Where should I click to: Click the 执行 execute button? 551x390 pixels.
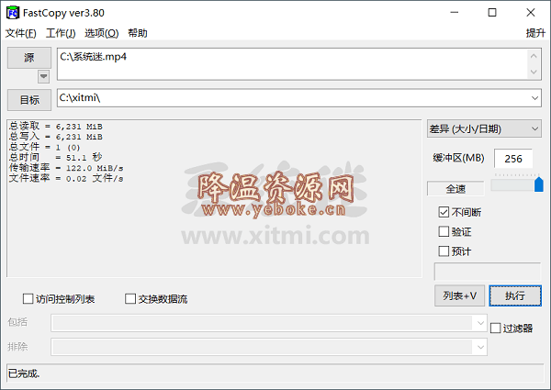pyautogui.click(x=515, y=295)
